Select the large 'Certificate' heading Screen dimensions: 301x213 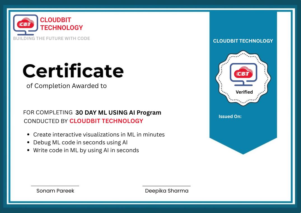click(x=73, y=71)
